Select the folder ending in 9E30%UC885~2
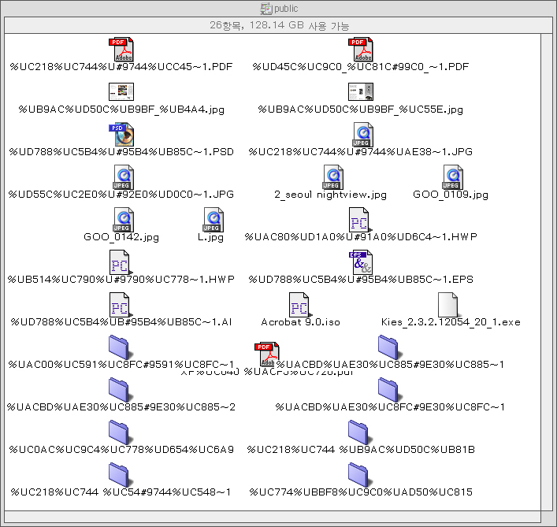The image size is (557, 527). (x=120, y=390)
